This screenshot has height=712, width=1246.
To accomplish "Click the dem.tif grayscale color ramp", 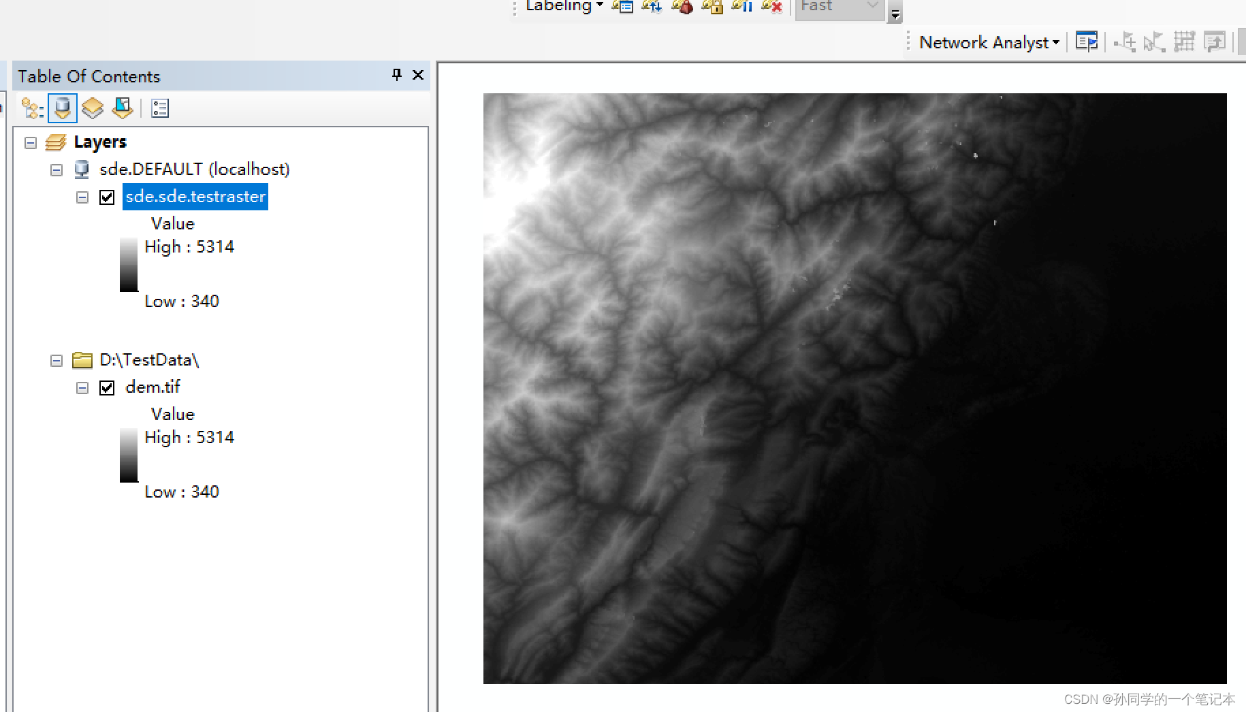I will pos(129,455).
